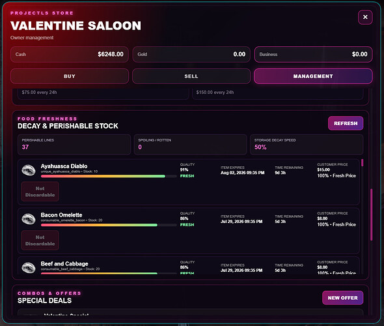The image size is (384, 326).
Task: Click the Bacon Omelette item icon
Action: click(x=29, y=219)
